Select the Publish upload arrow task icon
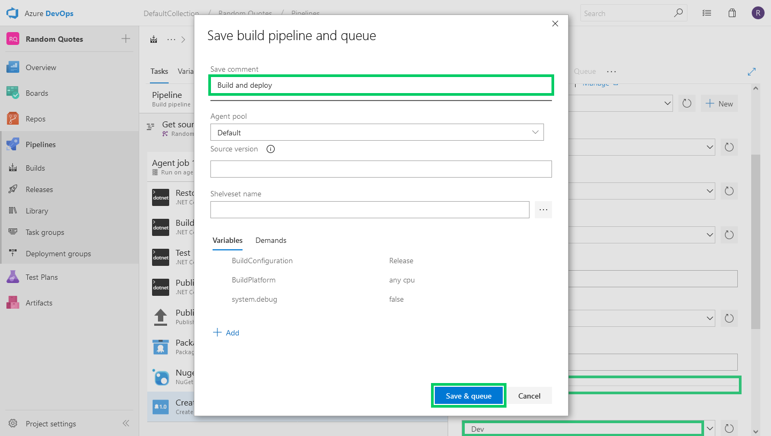The image size is (771, 436). 161,317
